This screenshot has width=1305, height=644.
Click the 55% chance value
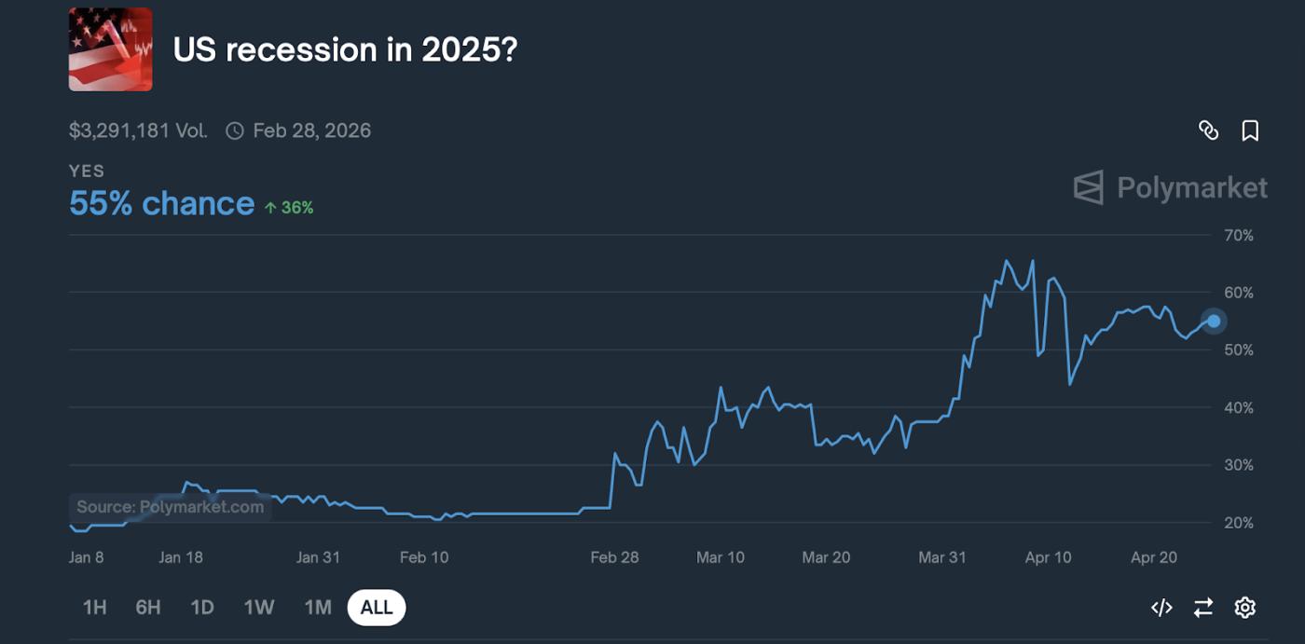tap(161, 203)
